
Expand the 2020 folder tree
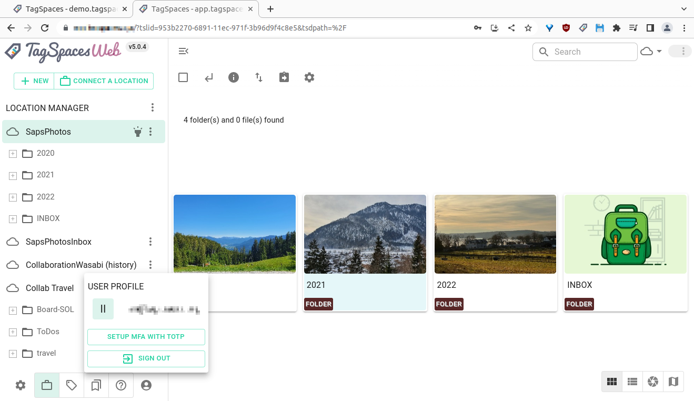[x=12, y=154]
